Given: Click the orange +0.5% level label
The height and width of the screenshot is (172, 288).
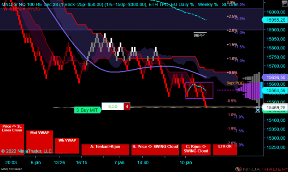Looking at the screenshot, I should coord(232,72).
